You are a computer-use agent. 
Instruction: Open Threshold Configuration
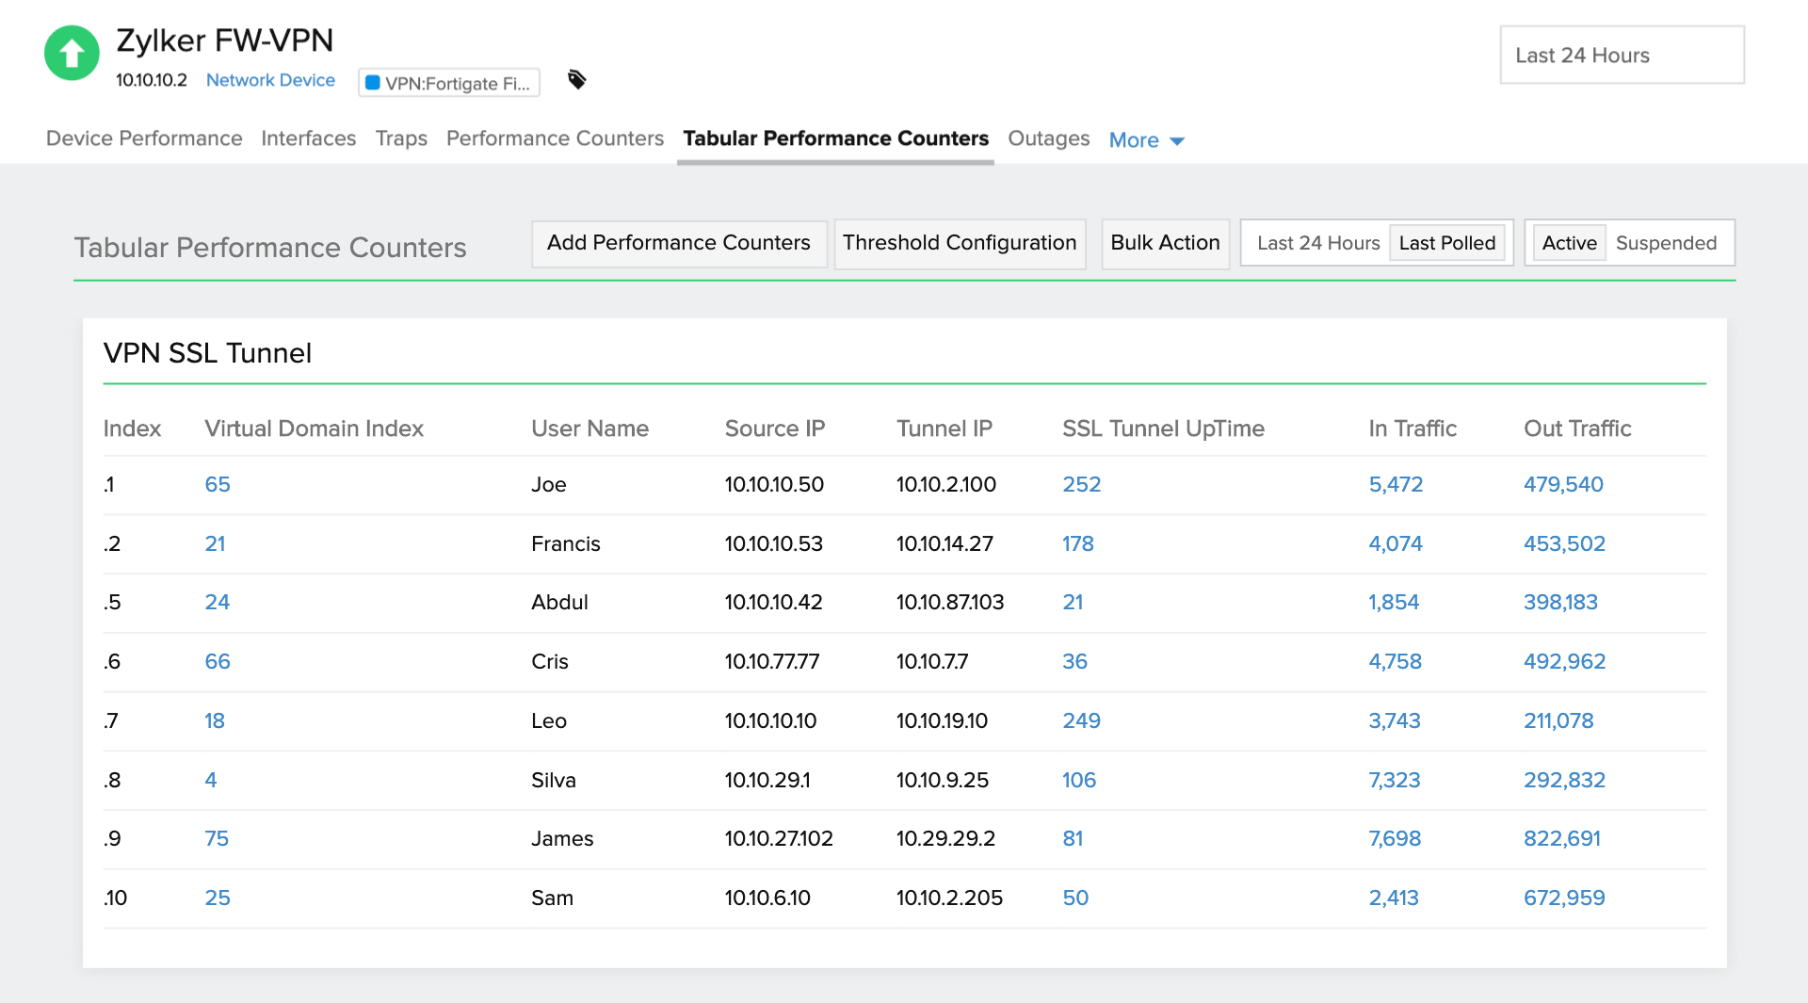point(960,243)
